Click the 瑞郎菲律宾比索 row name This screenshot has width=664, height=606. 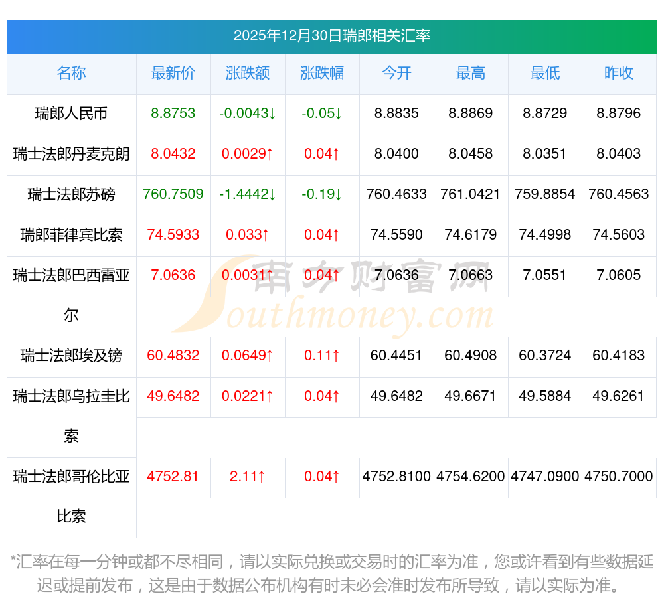click(71, 235)
